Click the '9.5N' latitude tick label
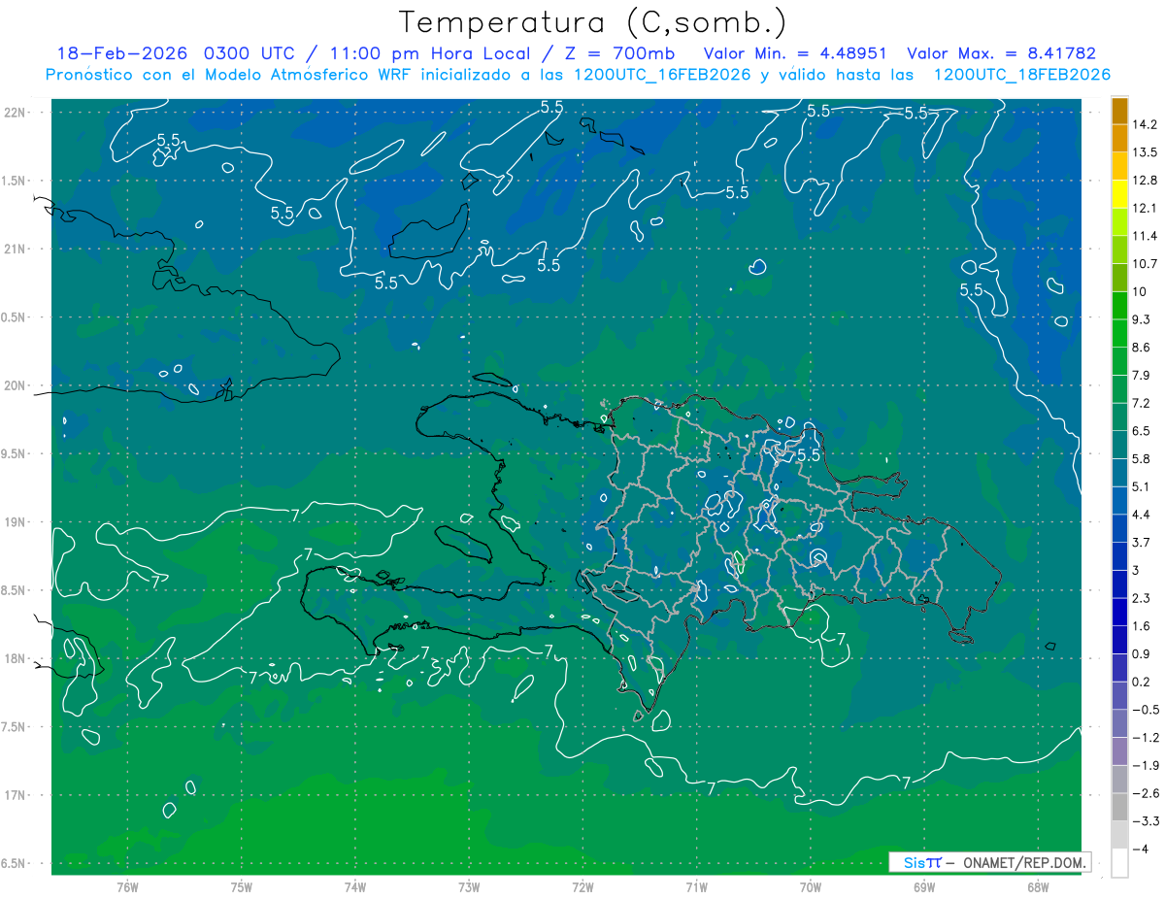Image resolution: width=1165 pixels, height=900 pixels. (14, 454)
